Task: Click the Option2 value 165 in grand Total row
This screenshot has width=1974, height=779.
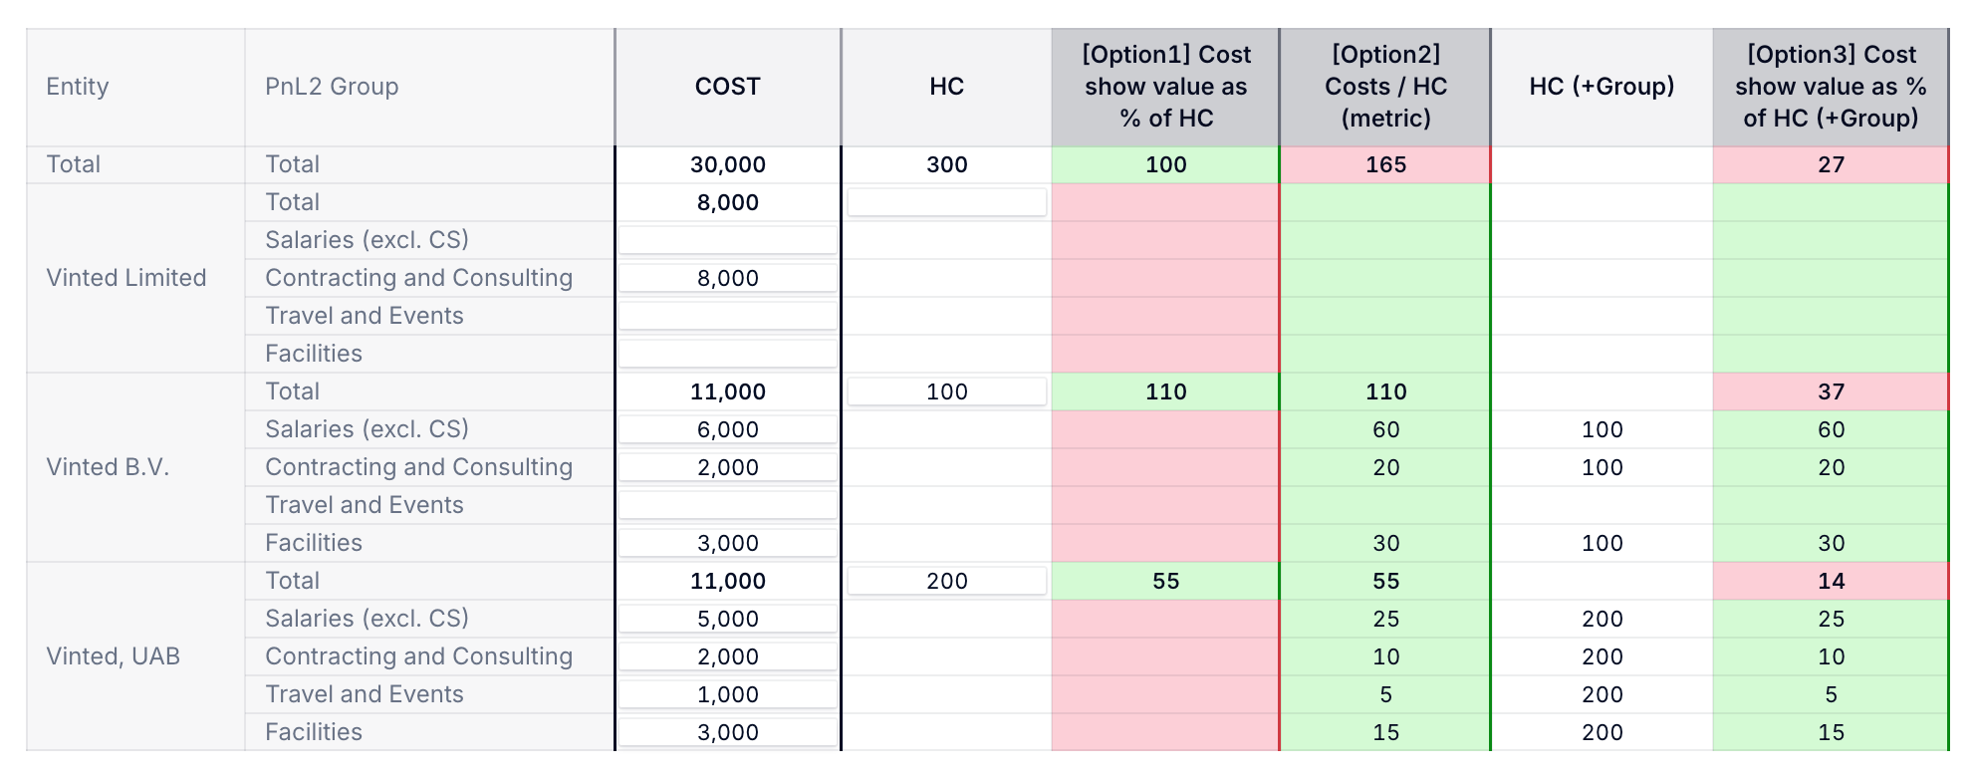Action: pyautogui.click(x=1385, y=164)
